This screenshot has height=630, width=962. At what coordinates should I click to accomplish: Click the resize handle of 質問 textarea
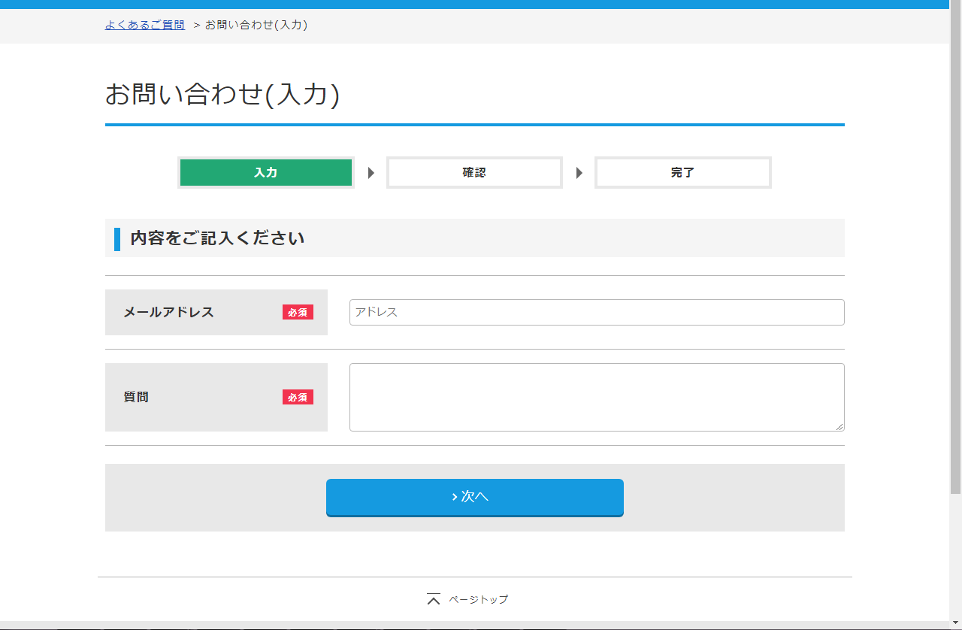839,426
